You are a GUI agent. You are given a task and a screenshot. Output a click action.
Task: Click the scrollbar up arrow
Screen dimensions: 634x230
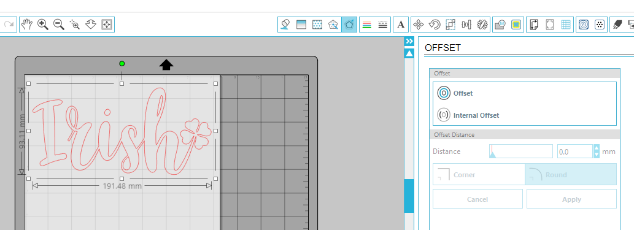[x=409, y=53]
